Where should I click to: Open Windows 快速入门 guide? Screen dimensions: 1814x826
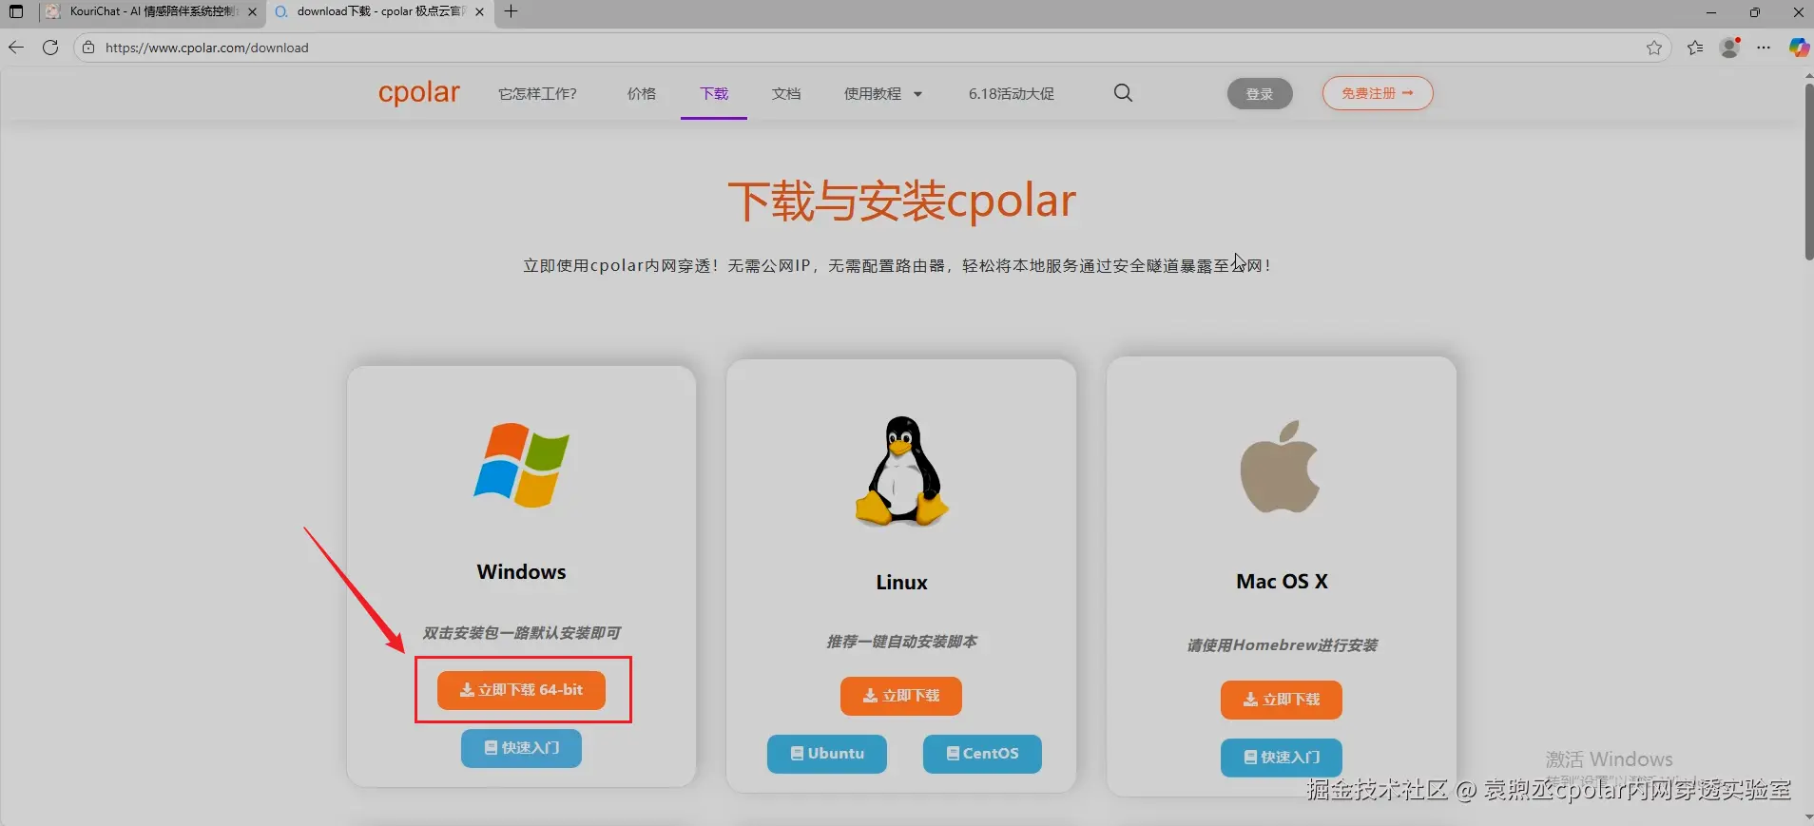coord(521,748)
